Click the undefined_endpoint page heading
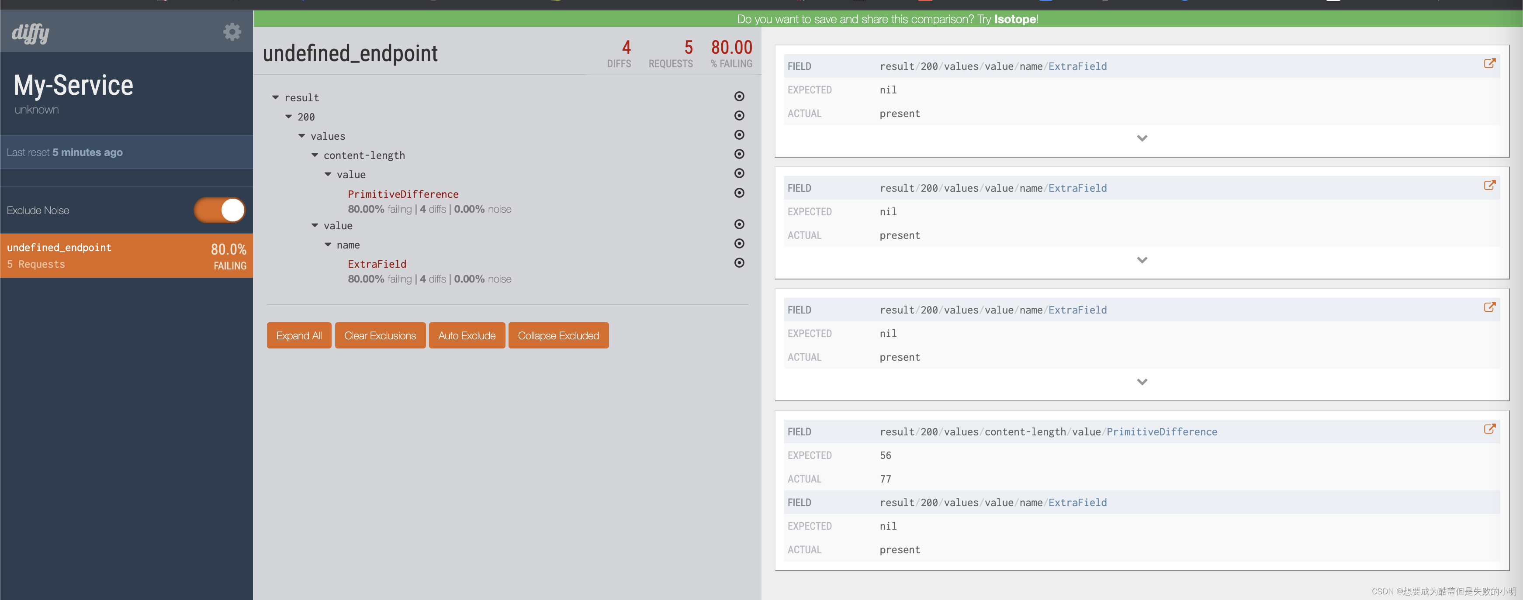 (350, 53)
